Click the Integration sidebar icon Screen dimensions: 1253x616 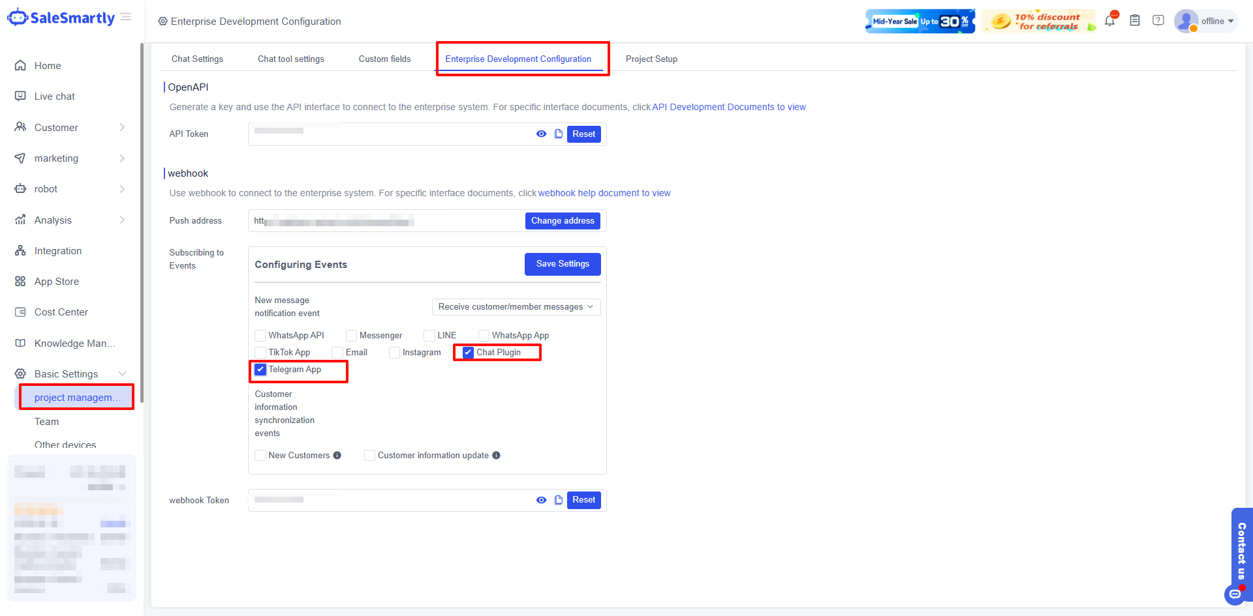coord(20,251)
